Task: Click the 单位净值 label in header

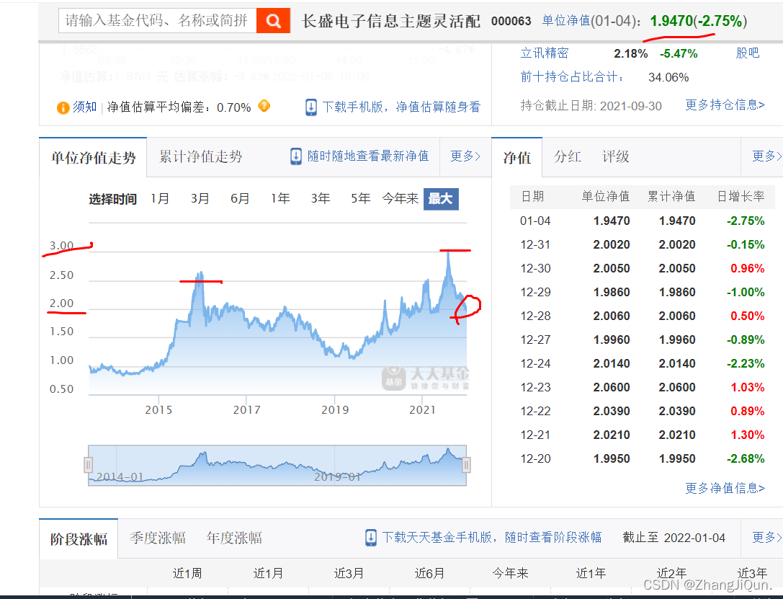Action: click(x=566, y=20)
